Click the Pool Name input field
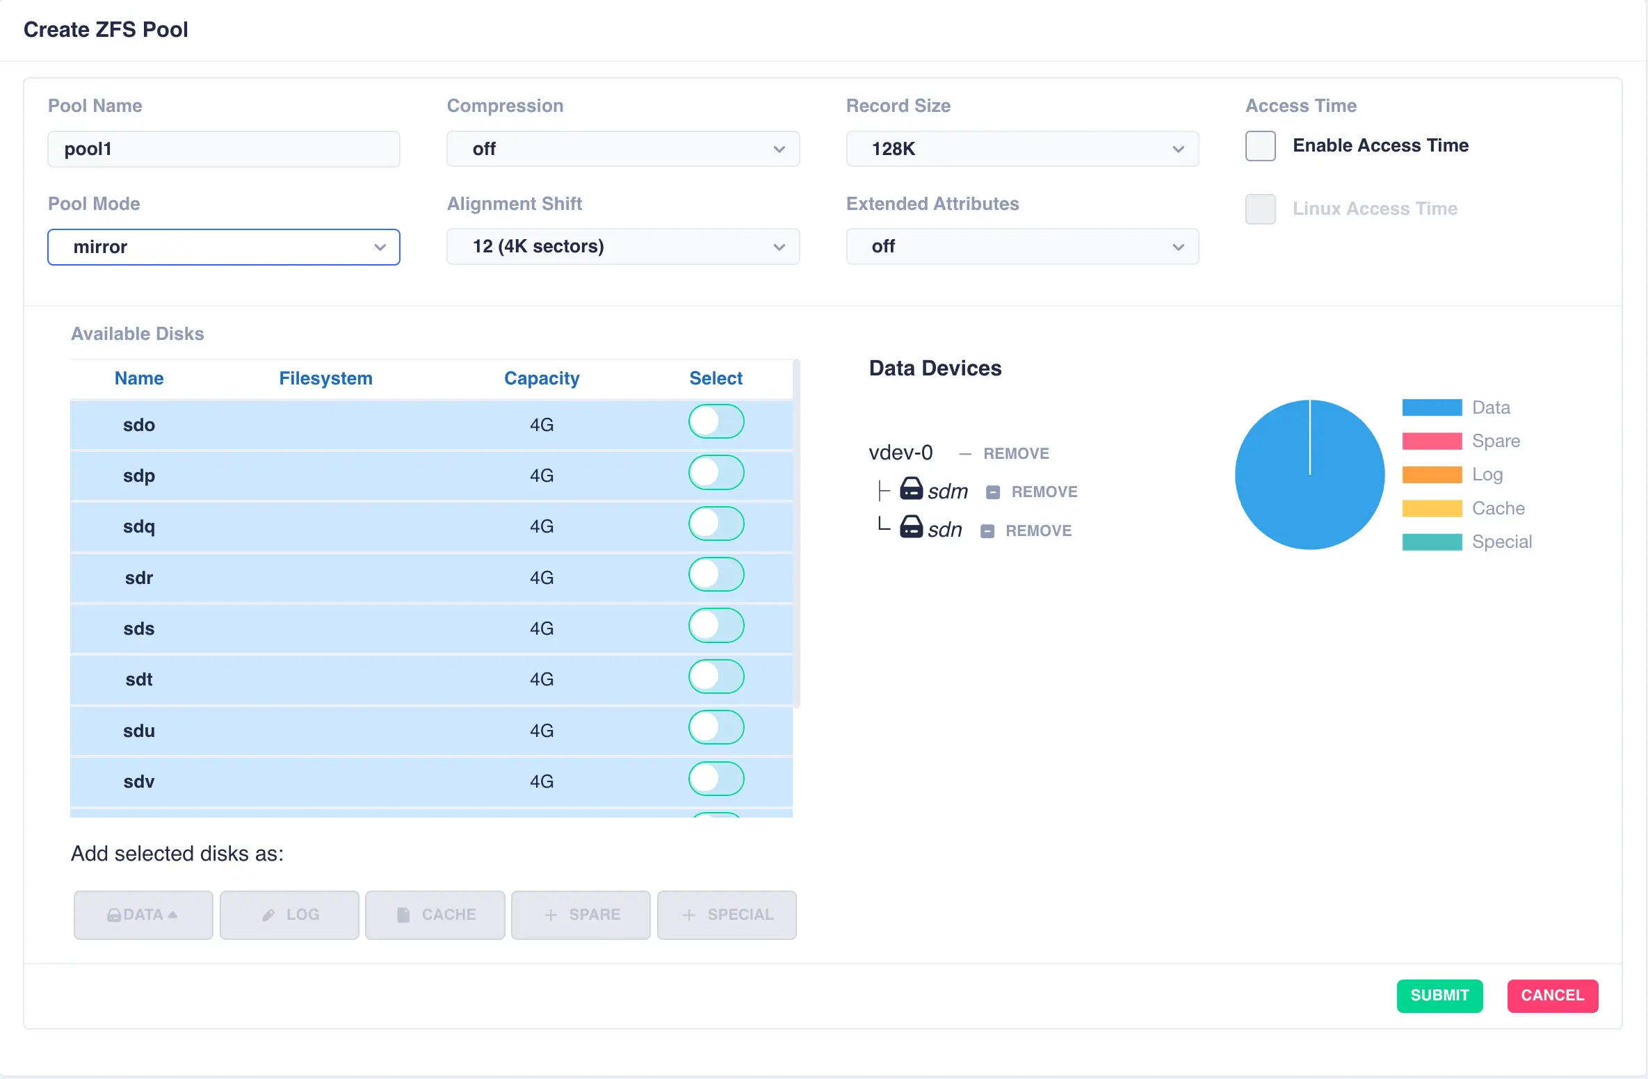Screen dimensions: 1648x1079 coord(224,149)
